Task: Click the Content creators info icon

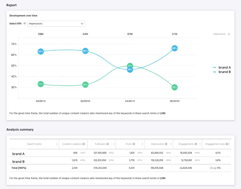Action: pos(83,144)
